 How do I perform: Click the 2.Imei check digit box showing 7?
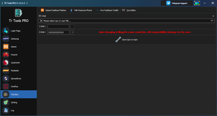[x=72, y=32]
